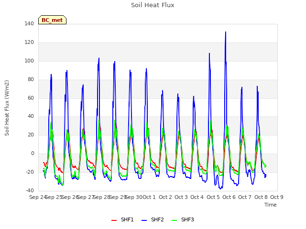Click the Oct 1 x-axis date label
The height and width of the screenshot is (229, 306).
coord(149,197)
